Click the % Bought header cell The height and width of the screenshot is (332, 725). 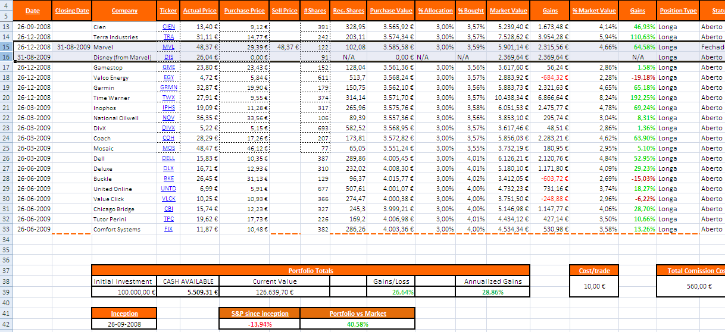471,11
